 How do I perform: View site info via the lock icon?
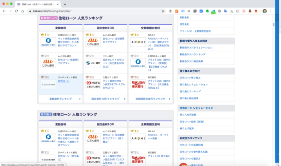tap(30, 11)
